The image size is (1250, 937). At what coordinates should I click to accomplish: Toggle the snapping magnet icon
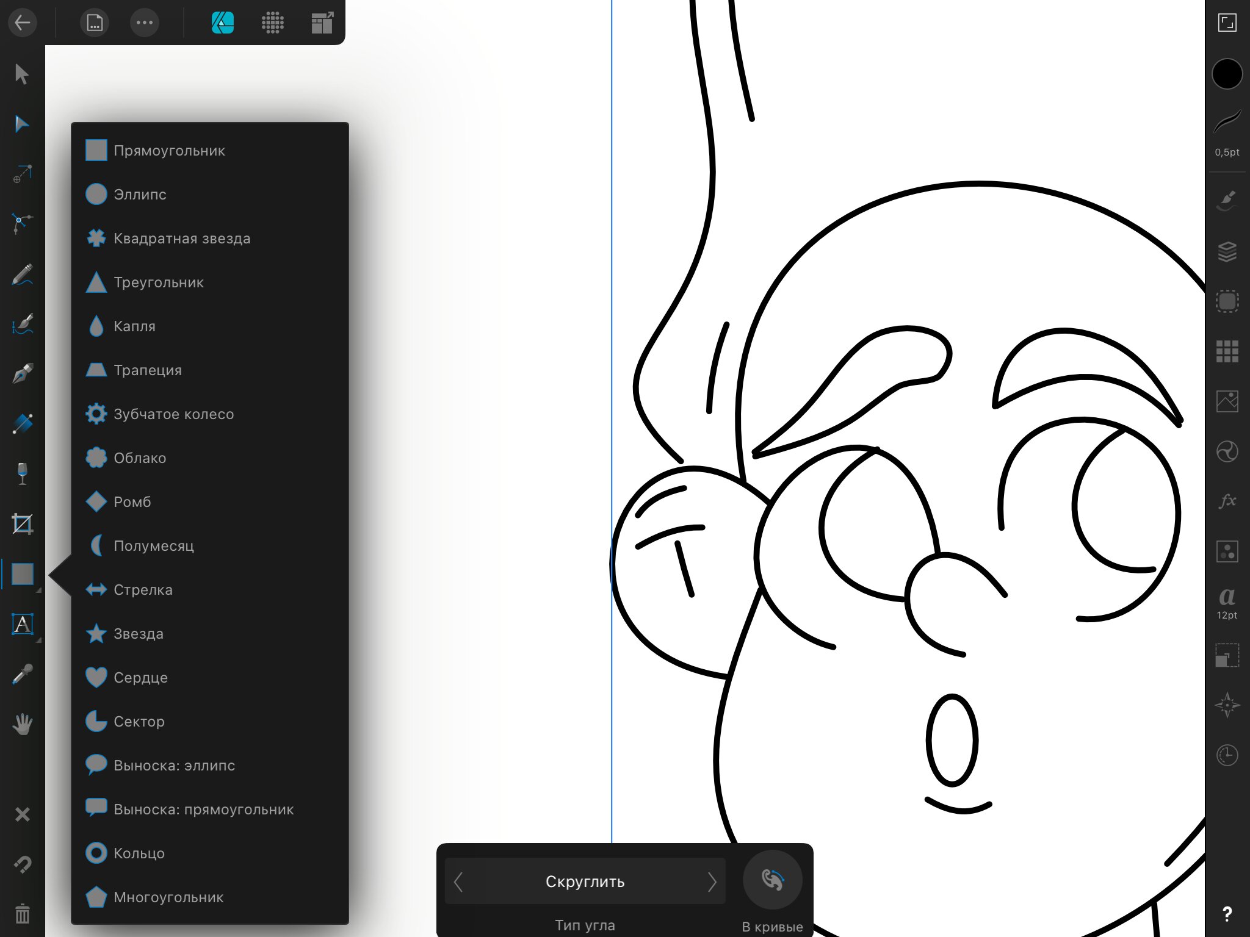22,864
